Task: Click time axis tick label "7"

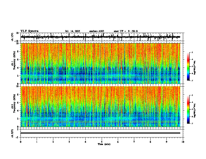Action: point(134,142)
